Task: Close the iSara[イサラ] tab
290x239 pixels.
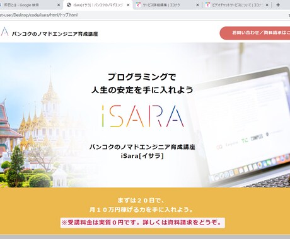Action: tap(128, 5)
